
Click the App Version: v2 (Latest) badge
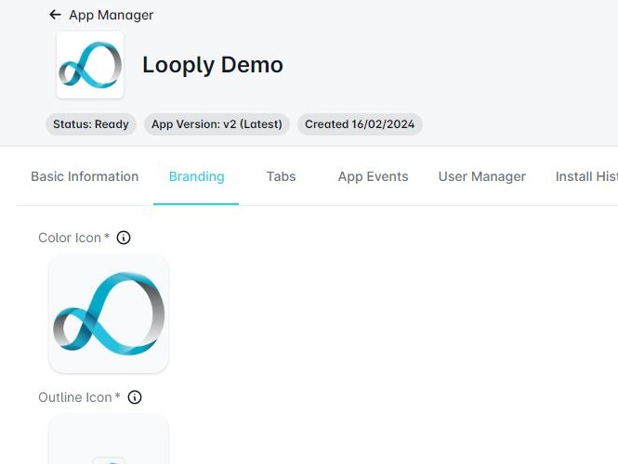coord(217,124)
